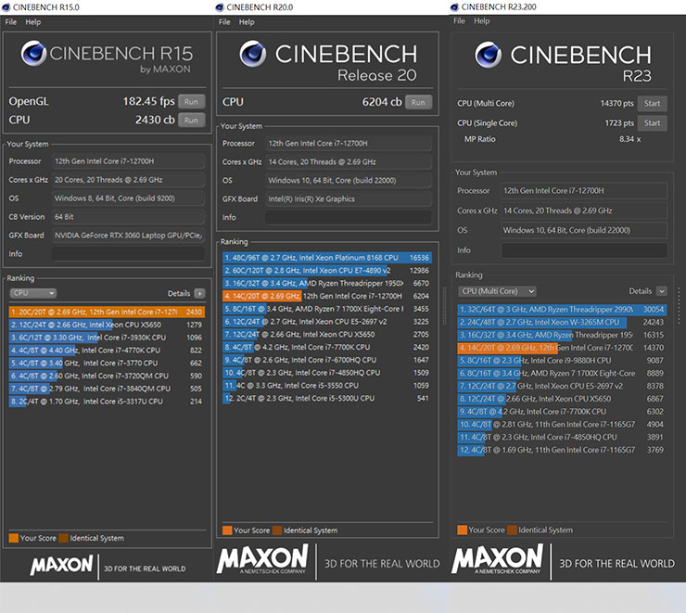
Task: Click the orange Your Score swatch in R20
Action: pyautogui.click(x=227, y=530)
